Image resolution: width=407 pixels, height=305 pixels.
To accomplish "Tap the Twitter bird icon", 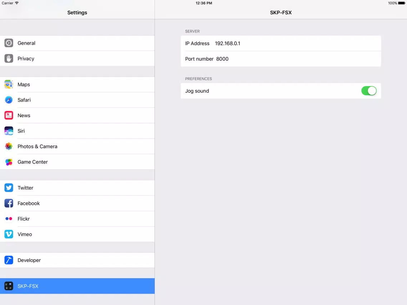I will (9, 188).
